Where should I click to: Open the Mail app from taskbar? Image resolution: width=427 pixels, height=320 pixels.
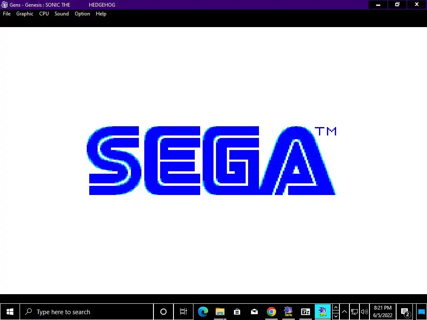[x=254, y=312]
